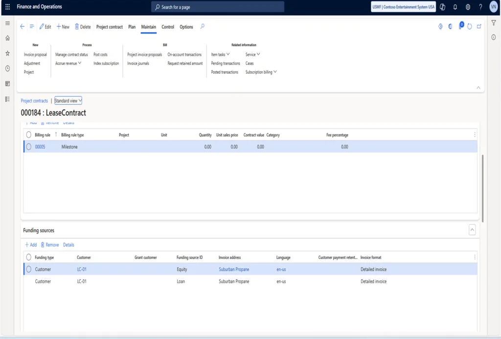
Task: Open the VN user account avatar
Action: pos(494,7)
